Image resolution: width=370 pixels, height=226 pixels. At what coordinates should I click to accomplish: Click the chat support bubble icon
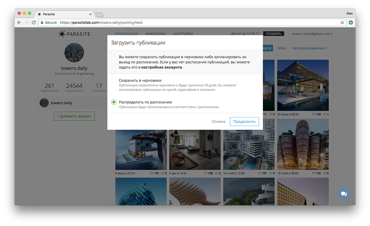(x=343, y=194)
